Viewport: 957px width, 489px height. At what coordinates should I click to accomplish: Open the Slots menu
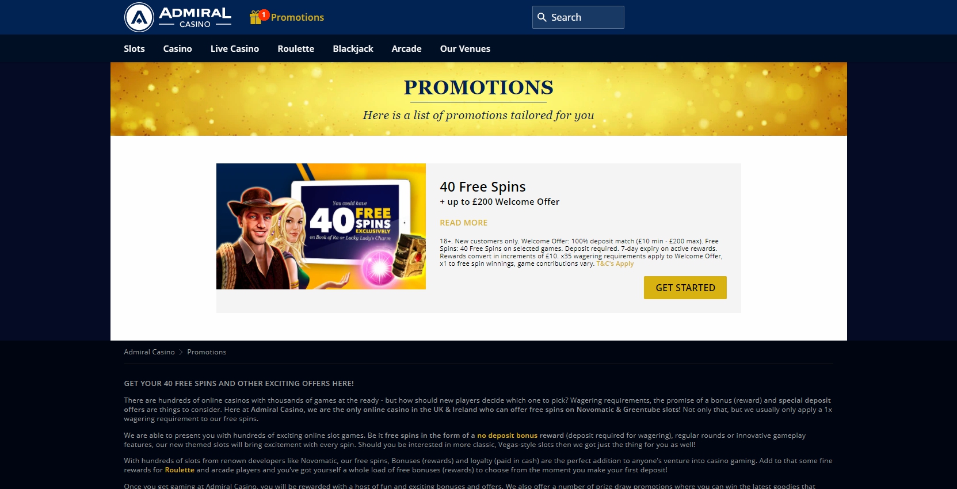pyautogui.click(x=134, y=49)
